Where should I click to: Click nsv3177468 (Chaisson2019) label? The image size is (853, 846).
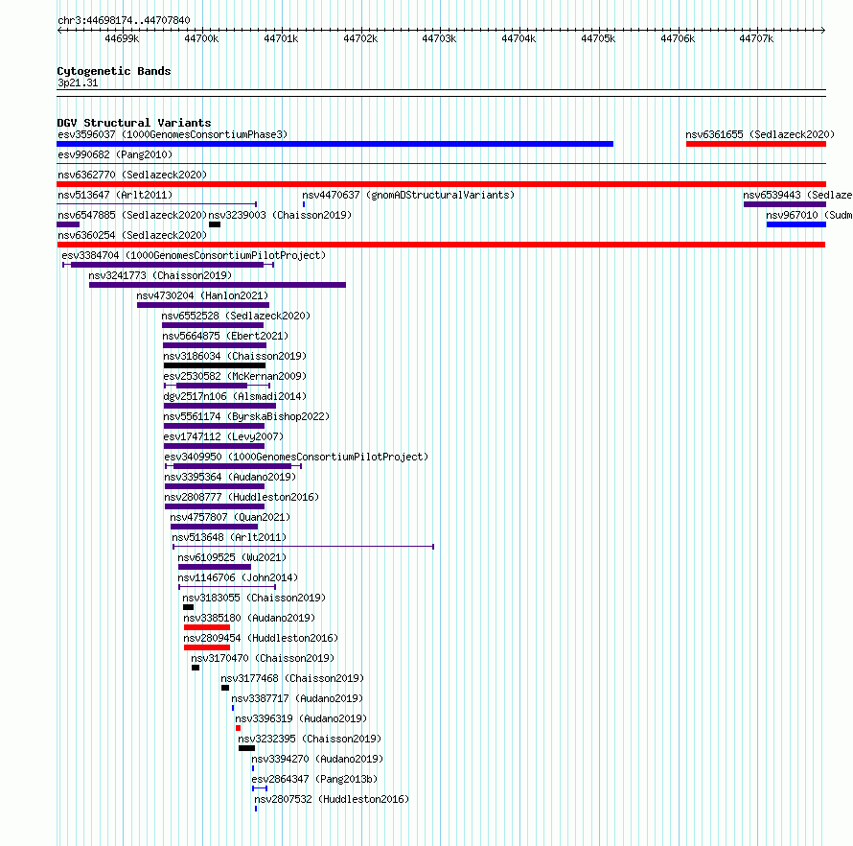292,678
